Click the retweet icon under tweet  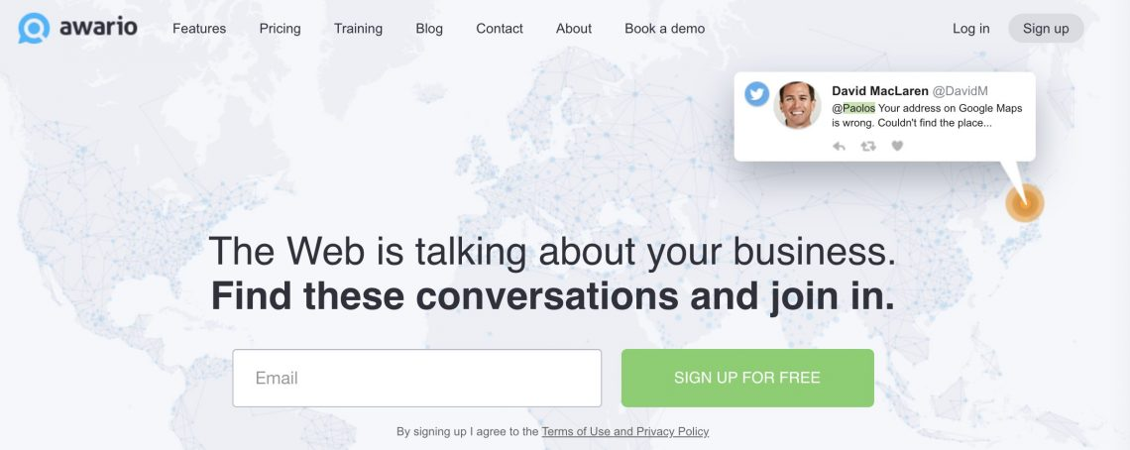[x=868, y=147]
